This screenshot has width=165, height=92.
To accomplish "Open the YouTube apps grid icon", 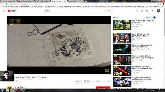I will pyautogui.click(x=142, y=11).
